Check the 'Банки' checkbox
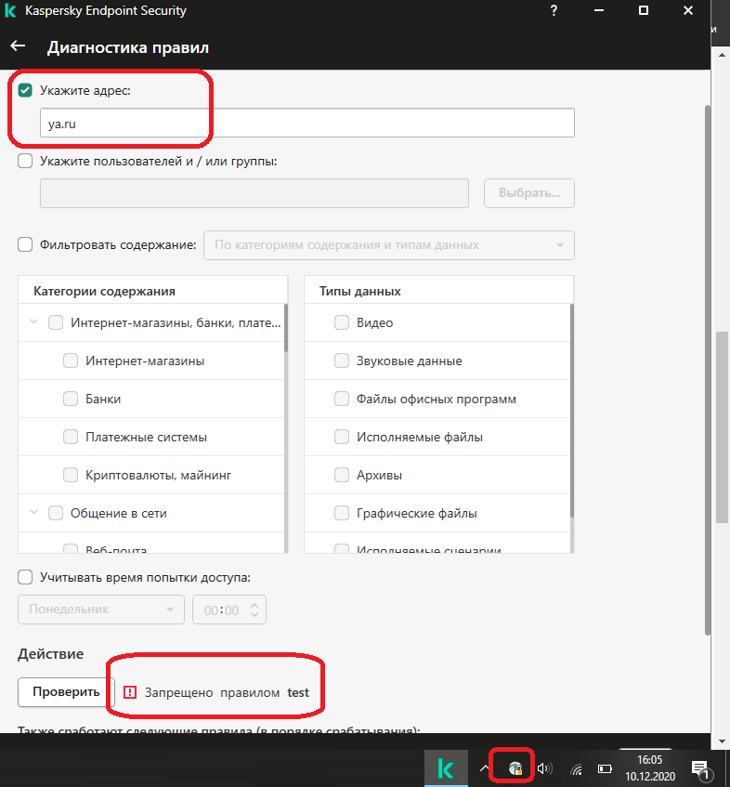Image resolution: width=730 pixels, height=787 pixels. (x=71, y=399)
